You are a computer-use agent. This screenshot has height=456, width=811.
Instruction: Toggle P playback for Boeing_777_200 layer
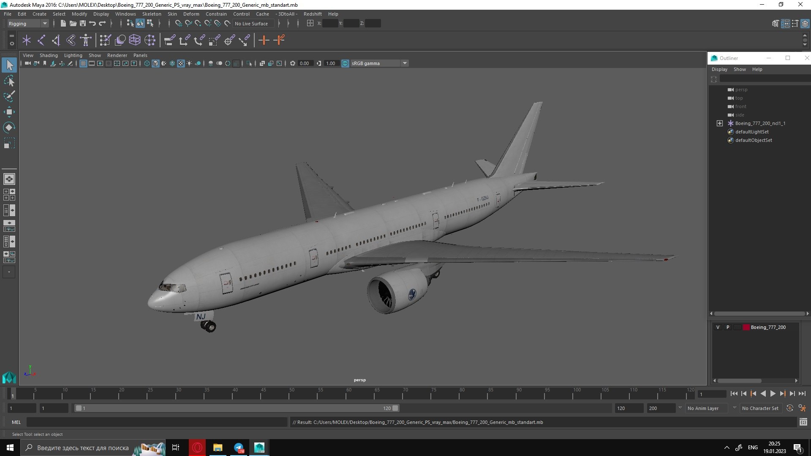click(727, 327)
